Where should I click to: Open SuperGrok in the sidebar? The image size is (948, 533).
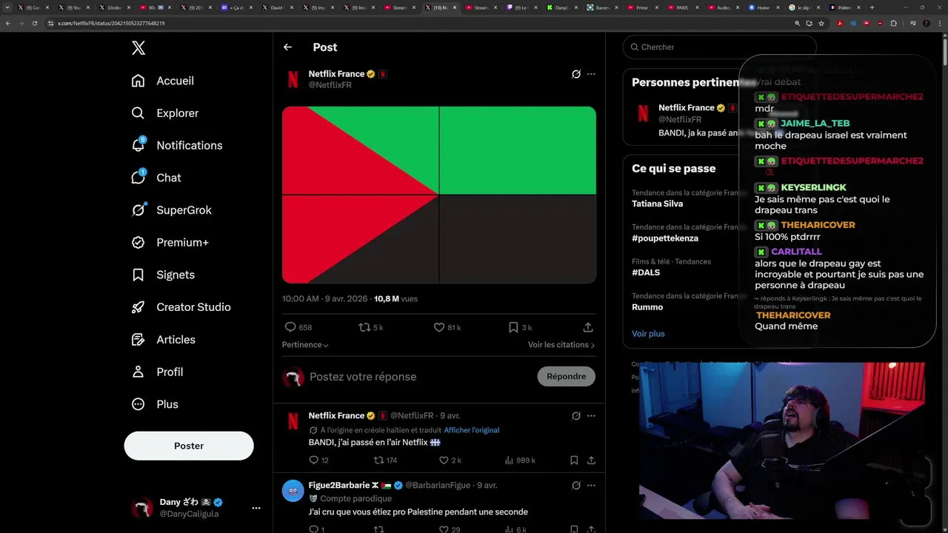pyautogui.click(x=172, y=210)
